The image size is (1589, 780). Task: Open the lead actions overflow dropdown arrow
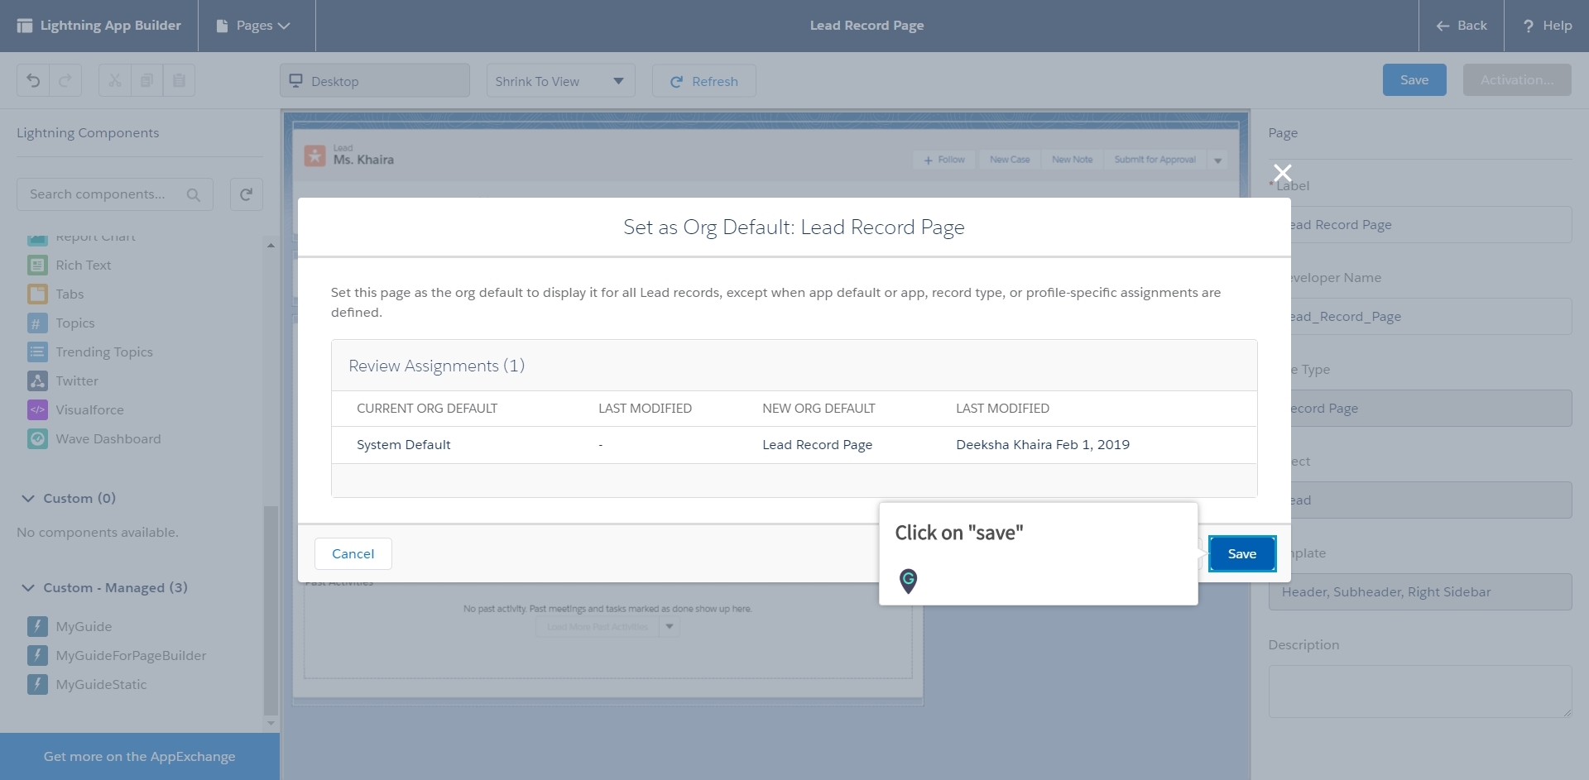[1217, 160]
